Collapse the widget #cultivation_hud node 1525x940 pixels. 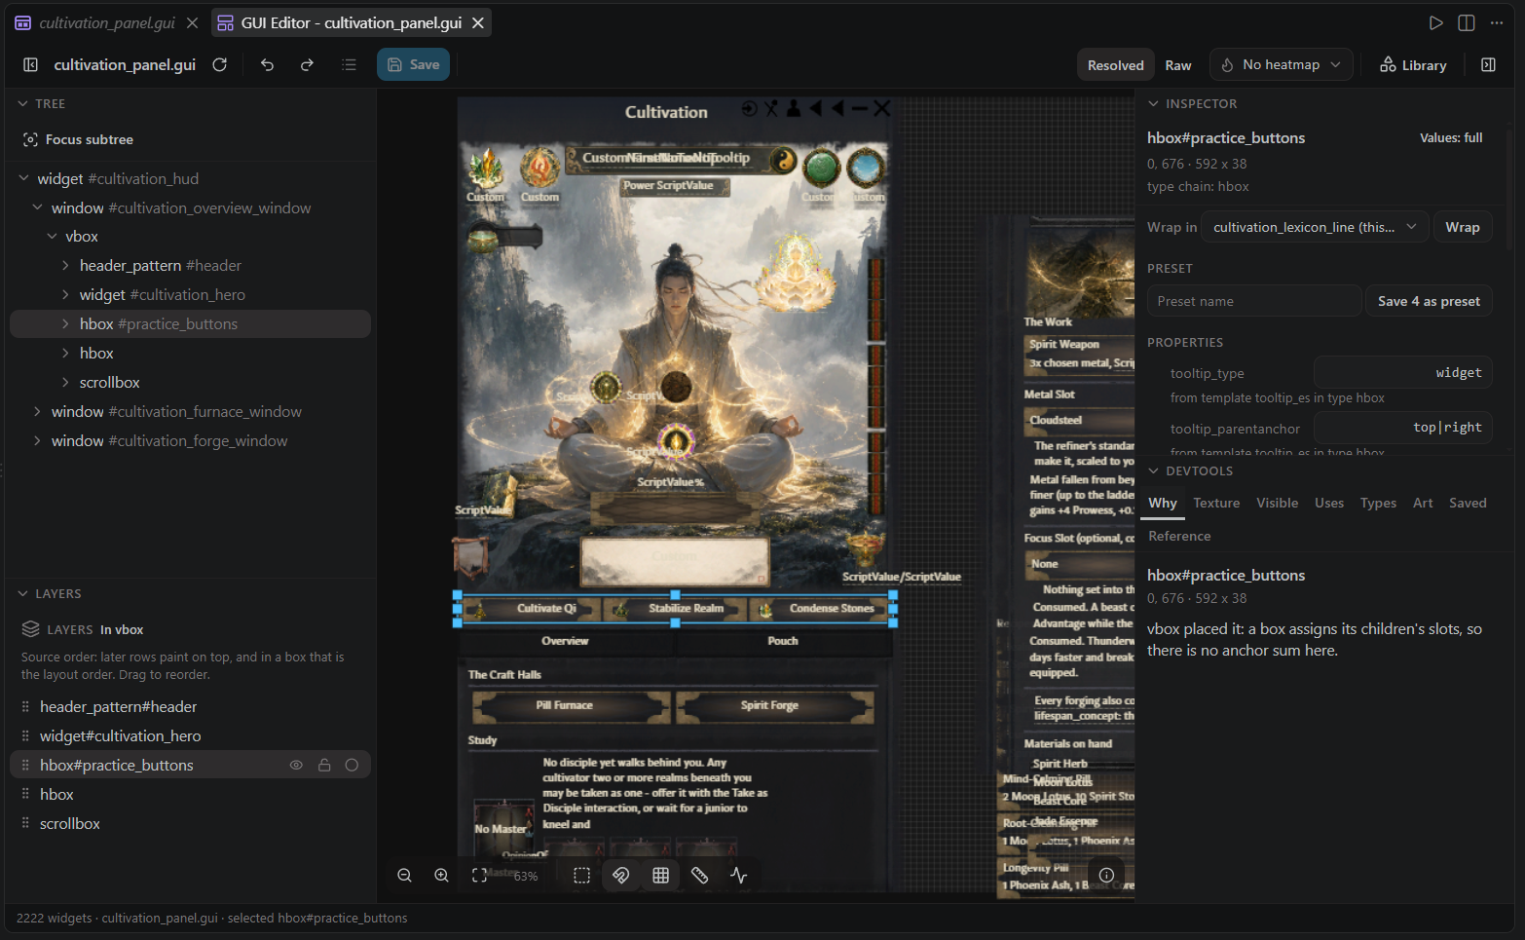tap(23, 178)
